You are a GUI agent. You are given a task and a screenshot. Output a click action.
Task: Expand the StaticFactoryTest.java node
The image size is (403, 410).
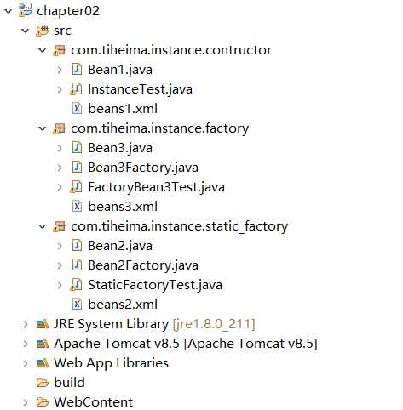(x=60, y=285)
